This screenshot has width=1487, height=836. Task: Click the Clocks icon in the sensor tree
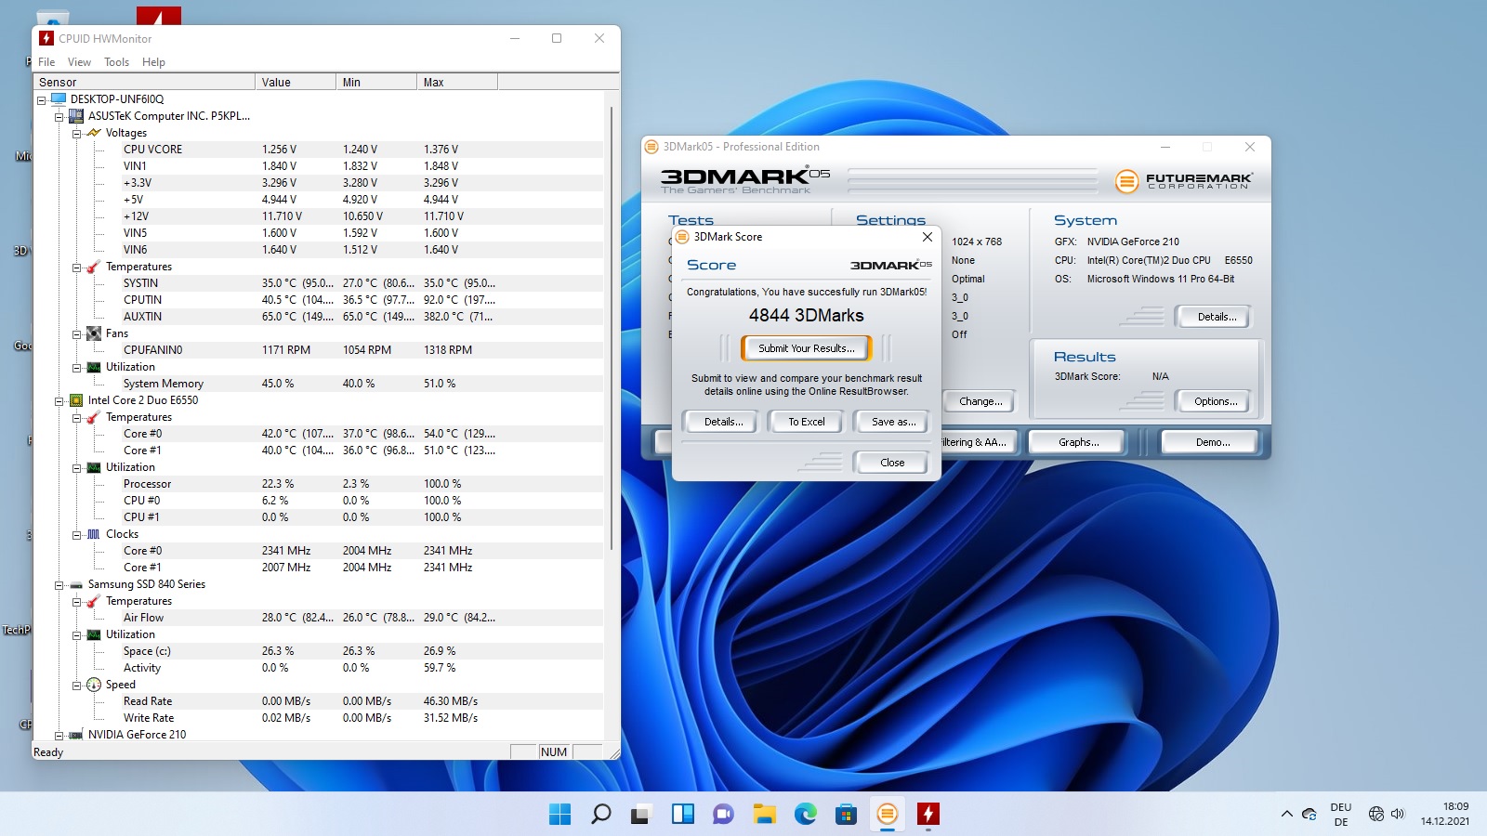[94, 534]
